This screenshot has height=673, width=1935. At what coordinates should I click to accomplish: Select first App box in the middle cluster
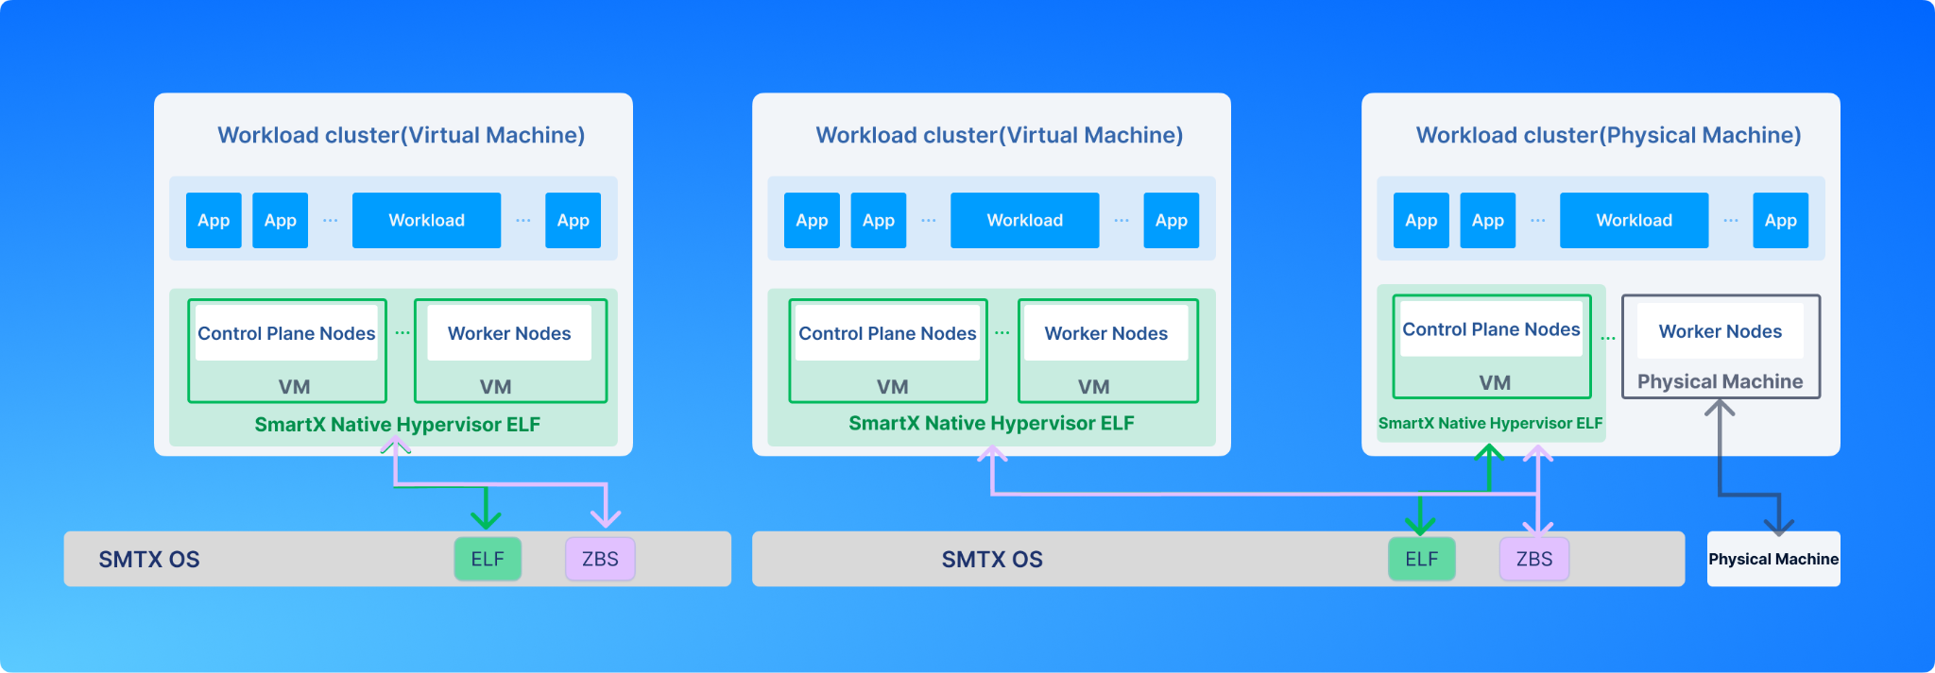tap(812, 220)
